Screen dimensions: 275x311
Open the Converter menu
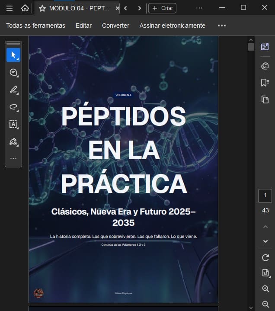[115, 26]
